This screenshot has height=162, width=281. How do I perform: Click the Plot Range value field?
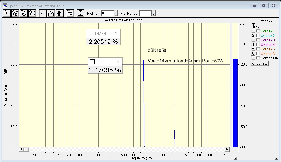(145, 13)
